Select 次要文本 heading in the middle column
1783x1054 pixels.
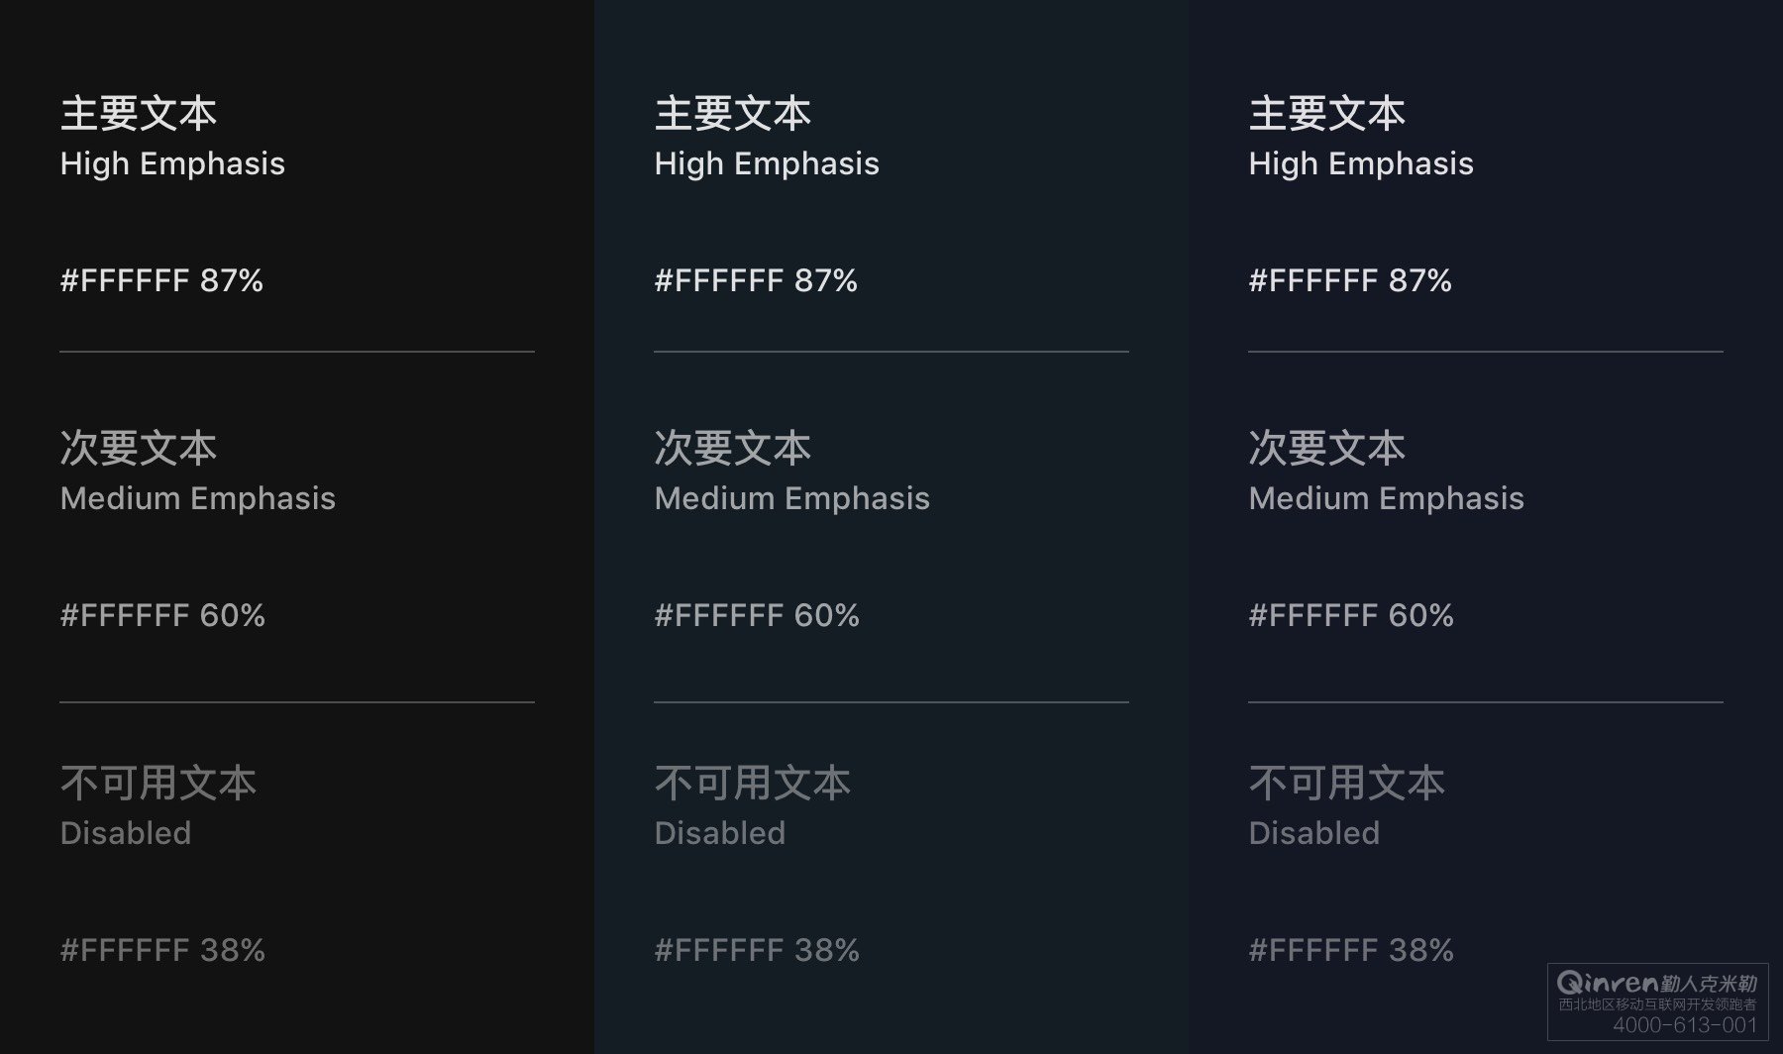tap(733, 449)
